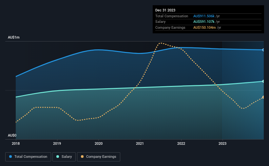Screen dimensions: 269x166
Task: Toggle the Total Compensation legend button
Action: click(28, 157)
